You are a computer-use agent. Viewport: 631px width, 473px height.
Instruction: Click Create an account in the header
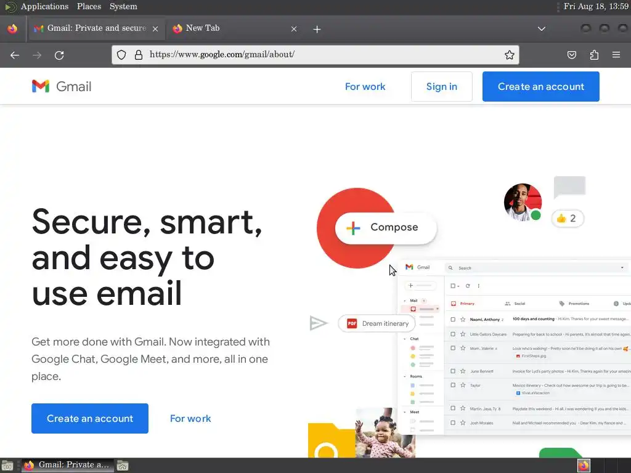click(x=541, y=86)
